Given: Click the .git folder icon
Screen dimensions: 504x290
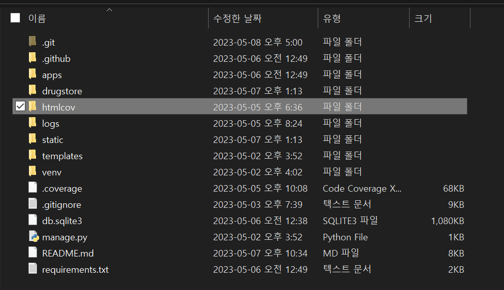Looking at the screenshot, I should tap(32, 42).
